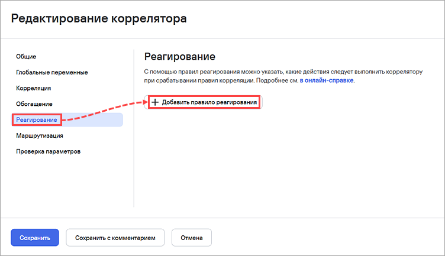Choose Сохранить с комментарием
The height and width of the screenshot is (256, 445).
(x=115, y=238)
